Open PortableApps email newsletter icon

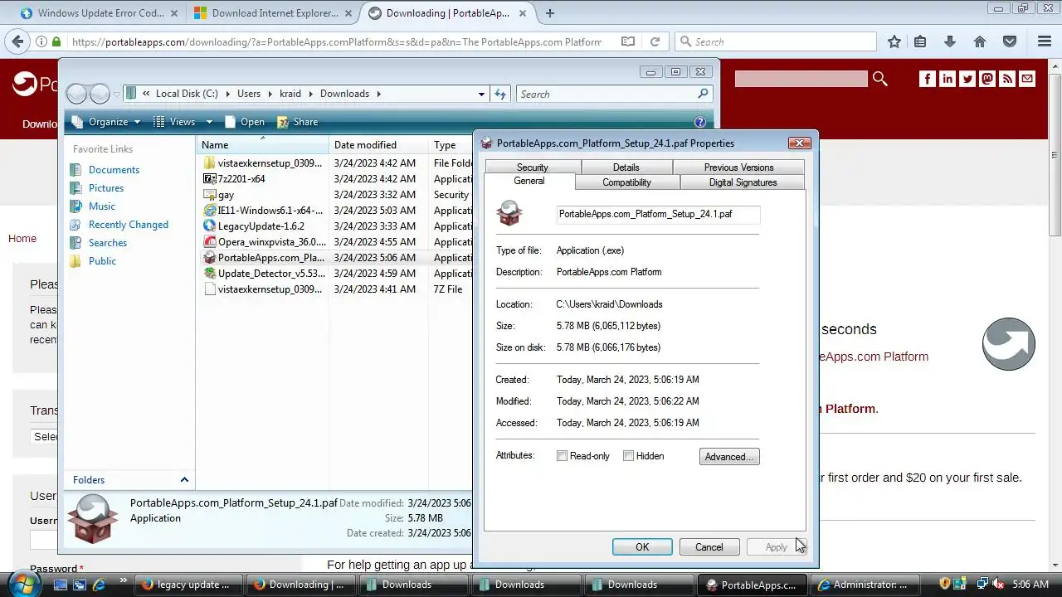(x=1027, y=79)
